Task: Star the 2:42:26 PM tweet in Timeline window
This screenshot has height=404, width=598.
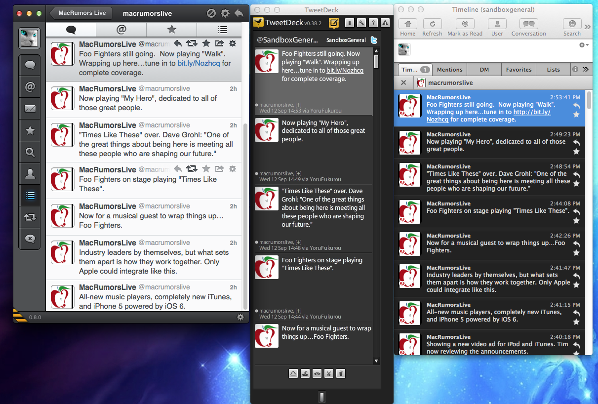Action: 576,253
